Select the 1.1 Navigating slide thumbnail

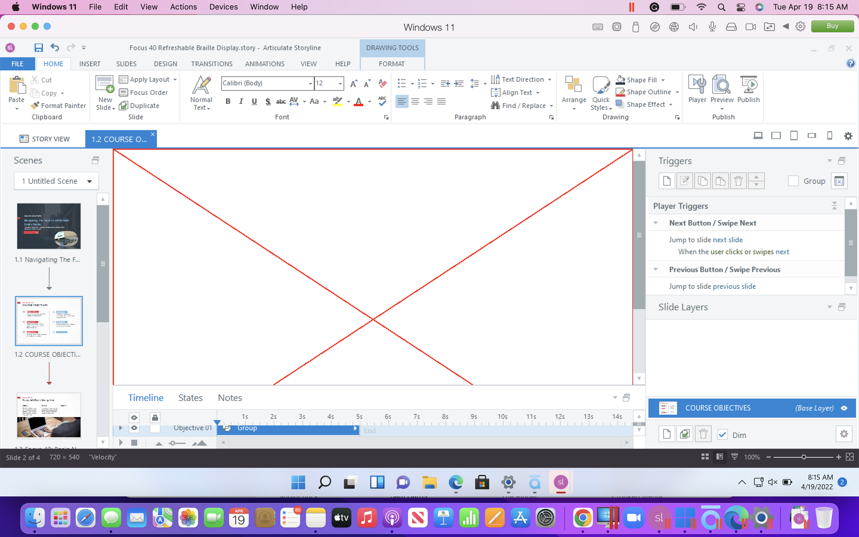point(49,226)
